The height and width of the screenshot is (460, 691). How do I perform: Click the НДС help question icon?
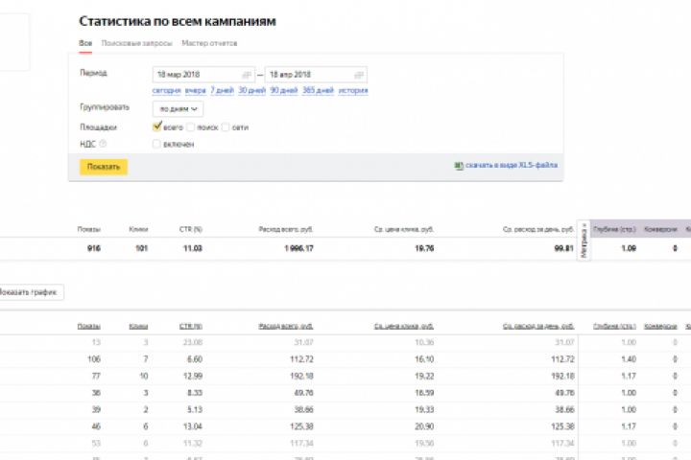(103, 144)
